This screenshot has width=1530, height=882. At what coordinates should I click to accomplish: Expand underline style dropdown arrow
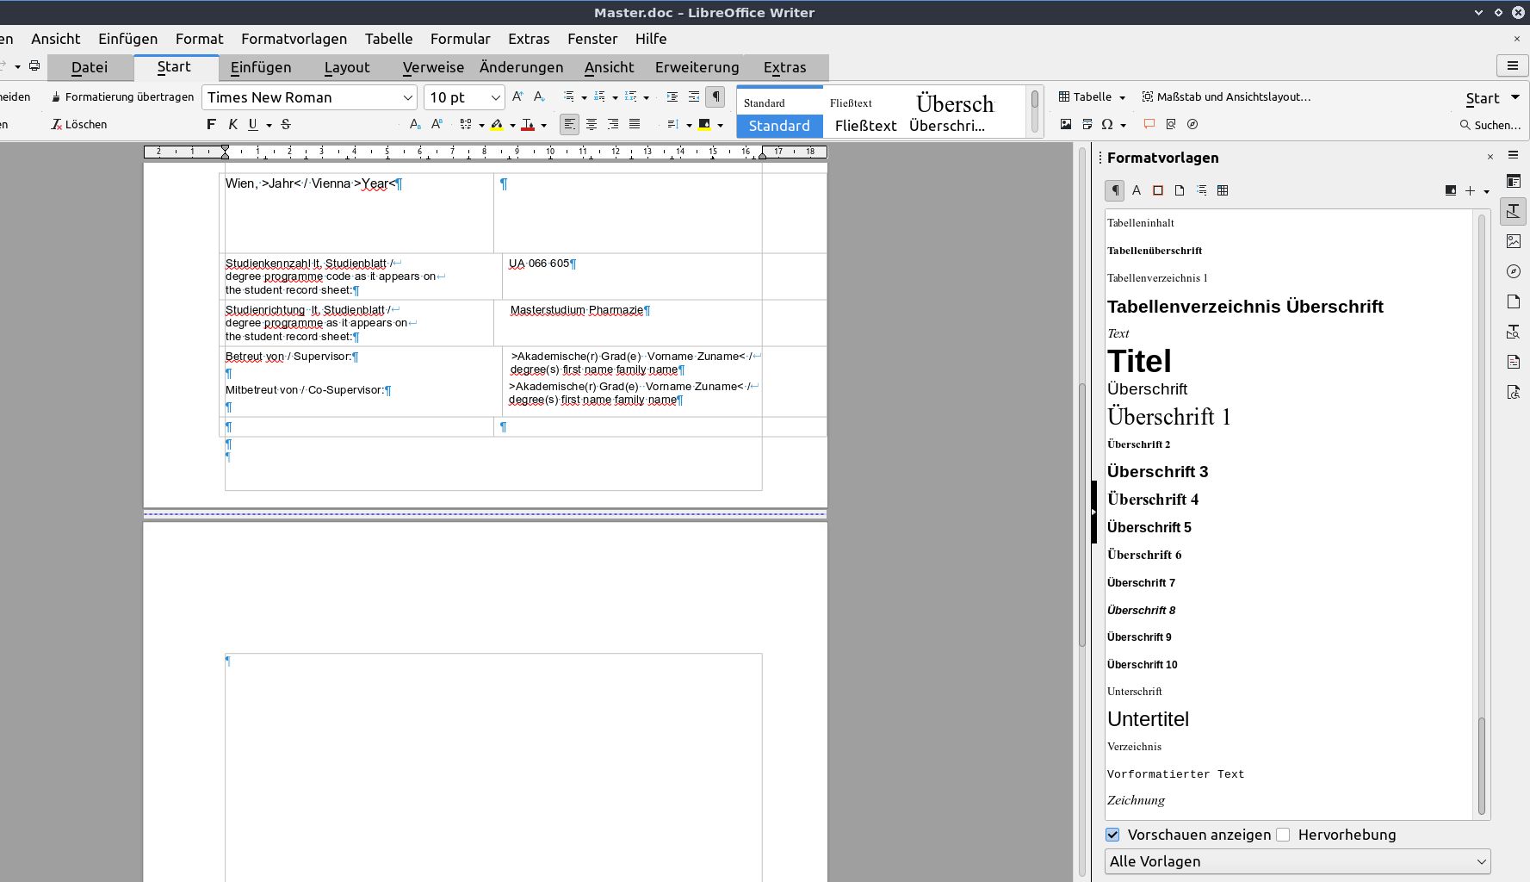(x=269, y=126)
